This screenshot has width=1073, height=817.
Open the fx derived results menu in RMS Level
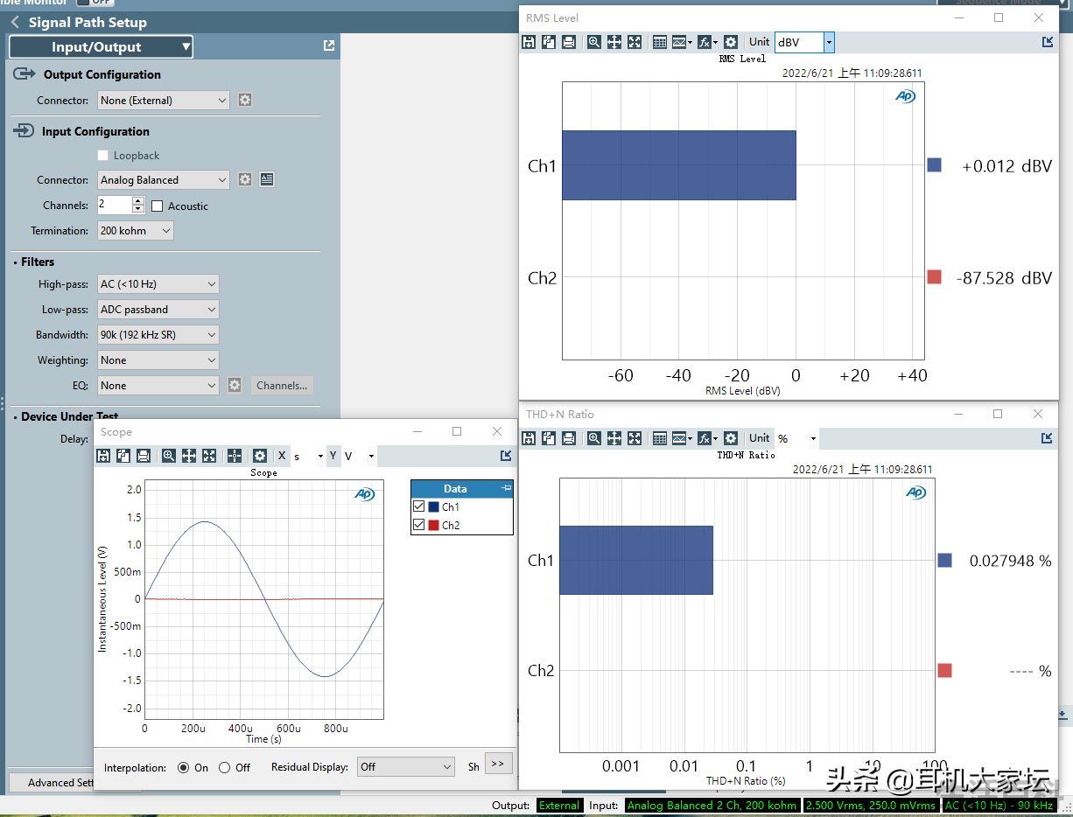click(707, 42)
